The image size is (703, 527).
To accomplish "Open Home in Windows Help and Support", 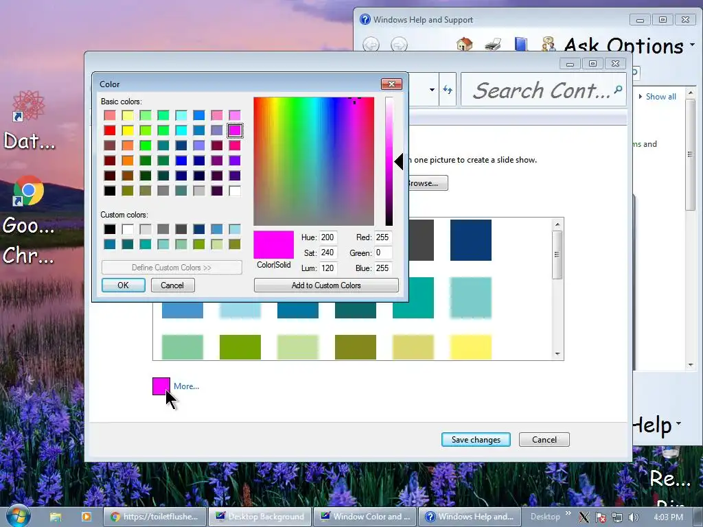I will pyautogui.click(x=465, y=45).
